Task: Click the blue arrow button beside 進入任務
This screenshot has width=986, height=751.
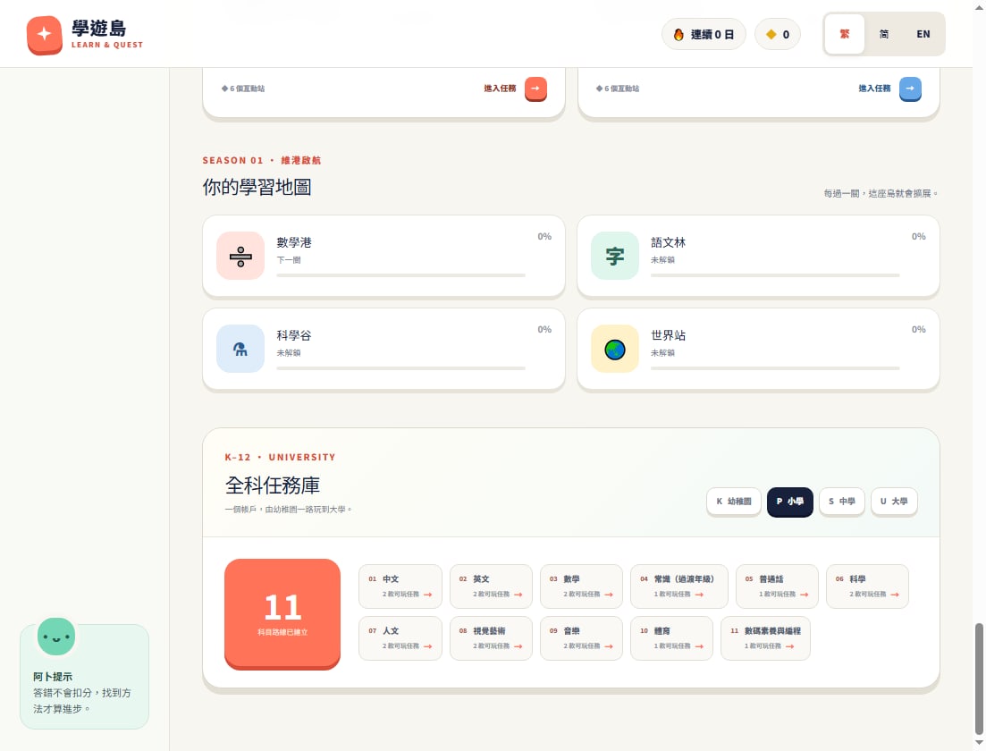Action: (x=910, y=89)
